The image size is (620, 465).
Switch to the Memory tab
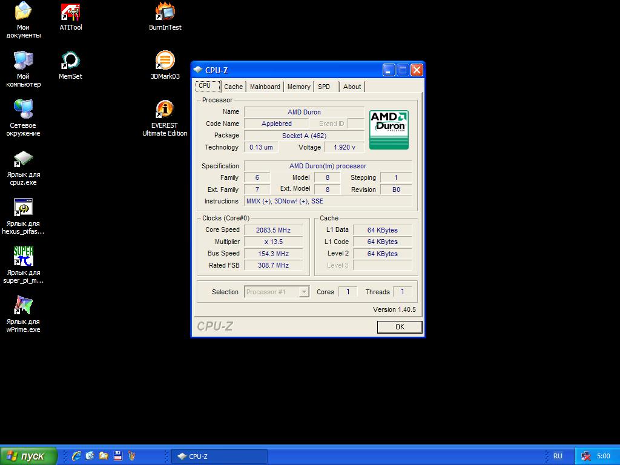point(298,87)
